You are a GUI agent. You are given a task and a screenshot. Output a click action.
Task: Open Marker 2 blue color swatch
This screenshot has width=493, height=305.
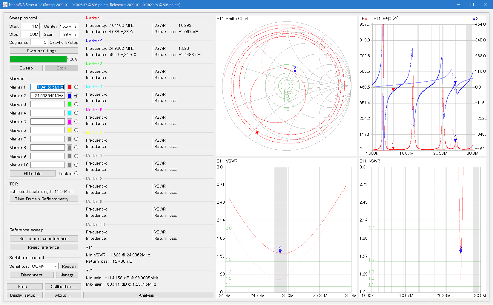(69, 96)
